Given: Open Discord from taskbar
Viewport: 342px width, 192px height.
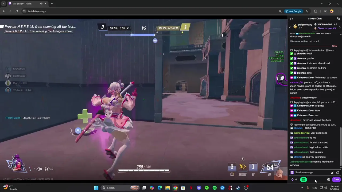Looking at the screenshot, I should tap(199, 188).
